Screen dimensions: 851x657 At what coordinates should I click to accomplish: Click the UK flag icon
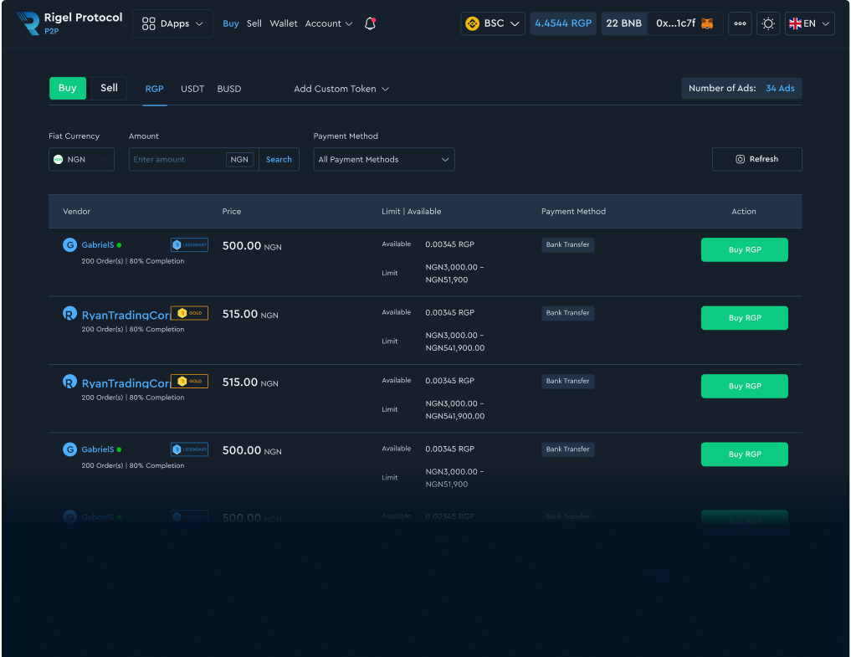point(795,23)
